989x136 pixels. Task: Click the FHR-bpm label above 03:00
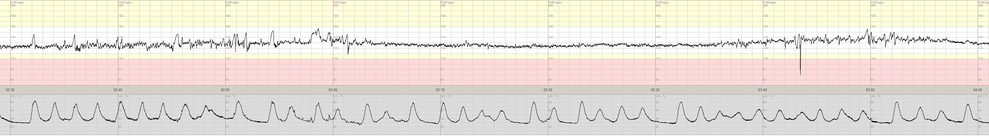[340, 2]
